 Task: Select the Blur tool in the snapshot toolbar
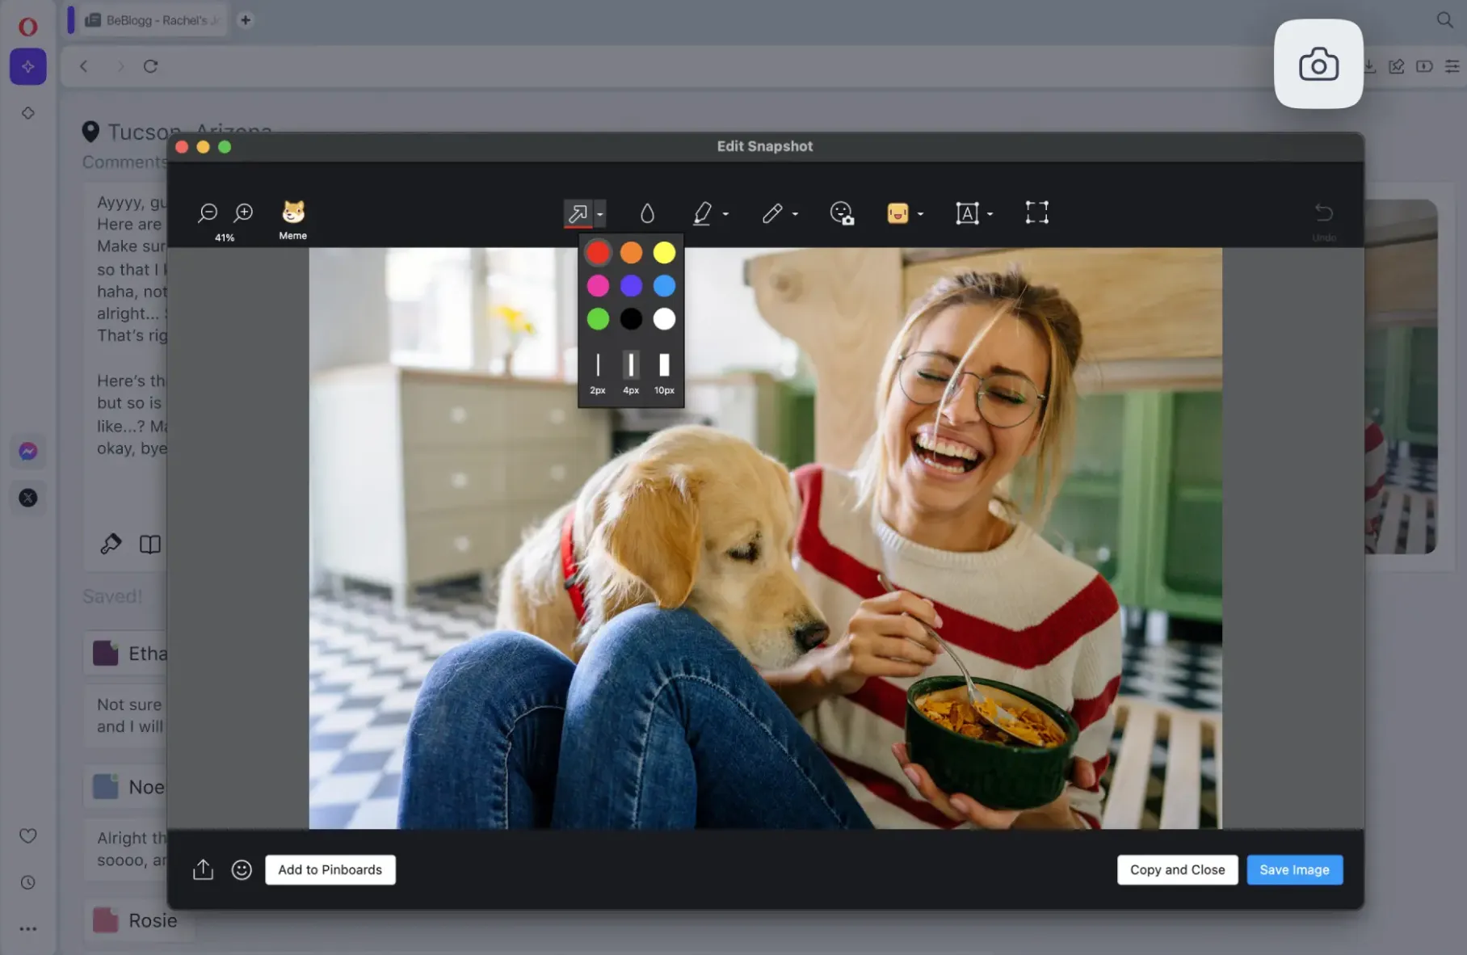[x=648, y=212]
